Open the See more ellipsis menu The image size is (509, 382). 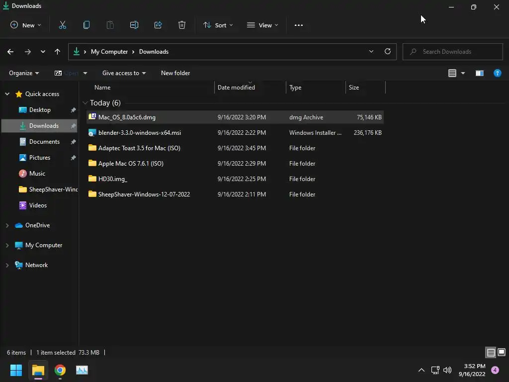coord(299,25)
